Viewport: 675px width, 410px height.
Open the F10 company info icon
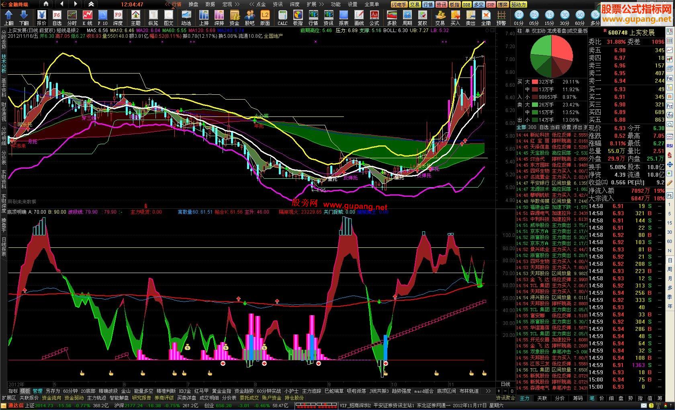coord(102,18)
